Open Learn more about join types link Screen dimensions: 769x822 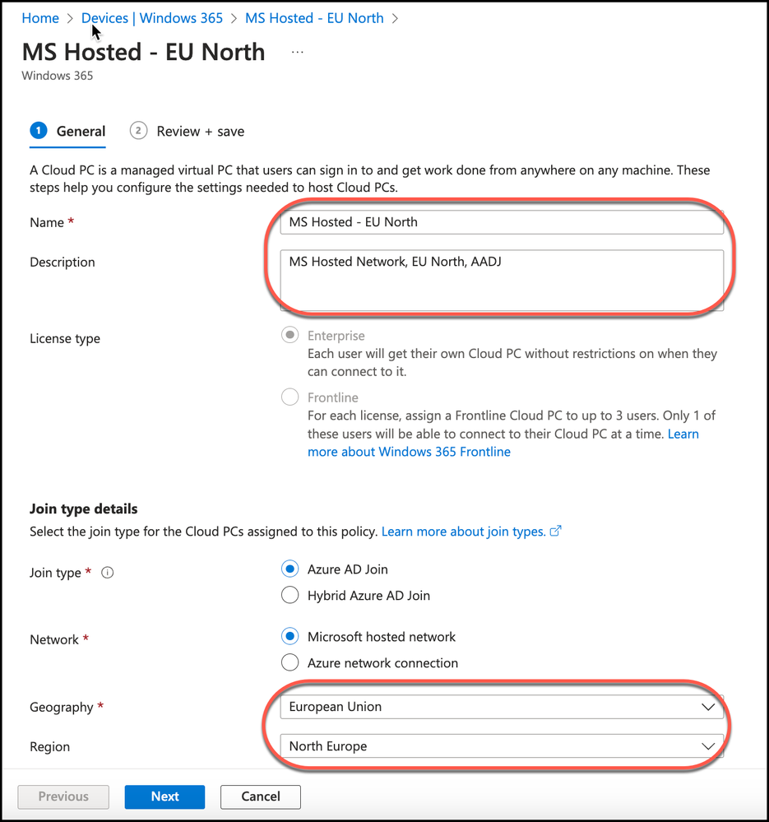464,532
